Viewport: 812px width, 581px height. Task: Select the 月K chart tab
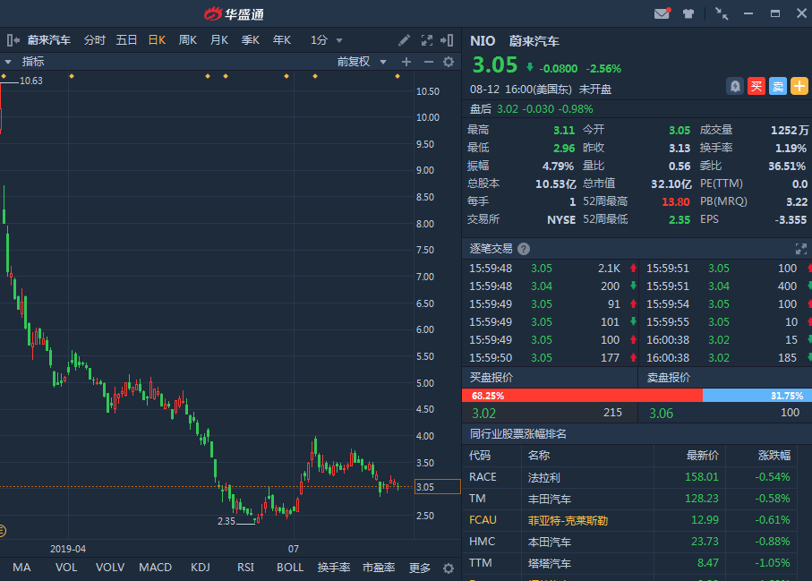tap(219, 40)
